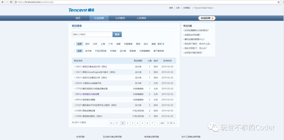284x140 pixels.
Task: Open the 认识腾讯 navigation tab
Action: pos(120,18)
